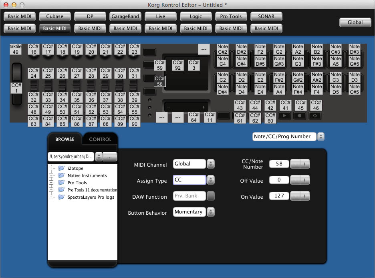Select the SONAR scene button
This screenshot has height=278, width=375.
pos(266,16)
